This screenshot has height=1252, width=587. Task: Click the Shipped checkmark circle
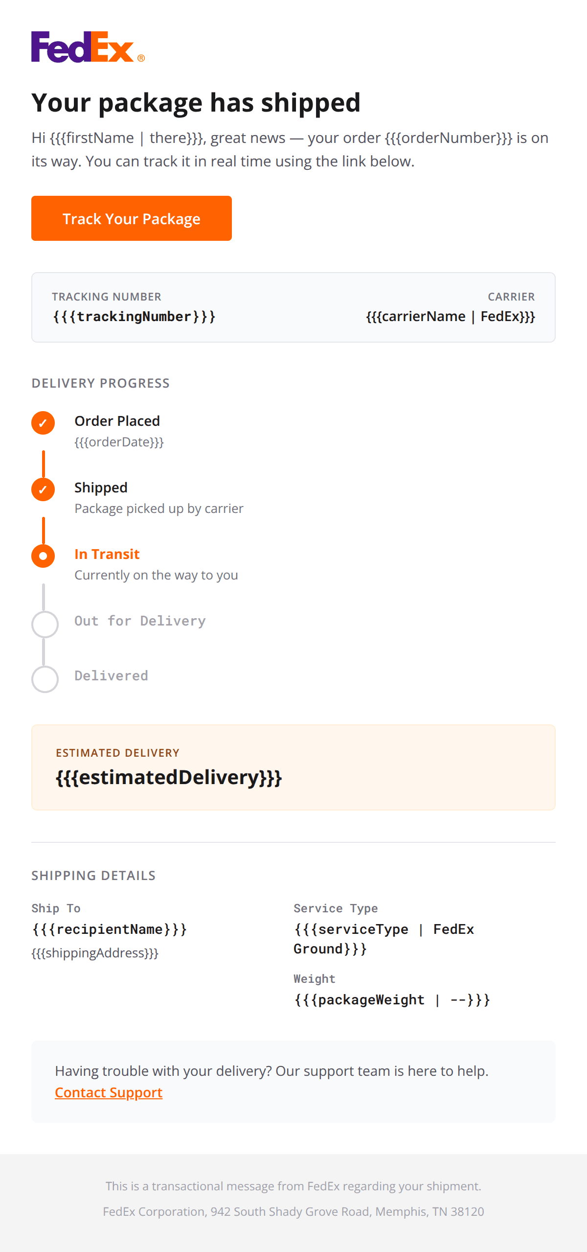click(x=44, y=489)
